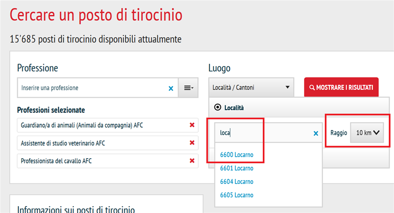Clear the locality search text
394x213 pixels.
point(316,133)
